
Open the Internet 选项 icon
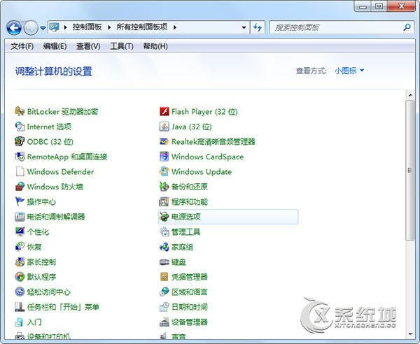(x=20, y=127)
